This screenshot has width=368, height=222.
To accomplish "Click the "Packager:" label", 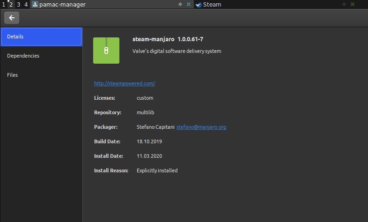I will tap(106, 127).
